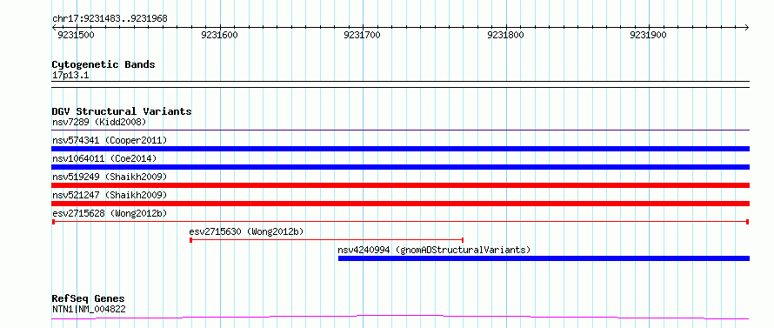774x328 pixels.
Task: Click nsv519249 (Shaikh2009) label
Action: pyautogui.click(x=110, y=177)
